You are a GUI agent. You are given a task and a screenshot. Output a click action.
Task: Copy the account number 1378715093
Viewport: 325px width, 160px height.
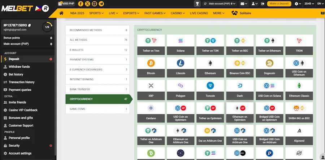pyautogui.click(x=30, y=25)
